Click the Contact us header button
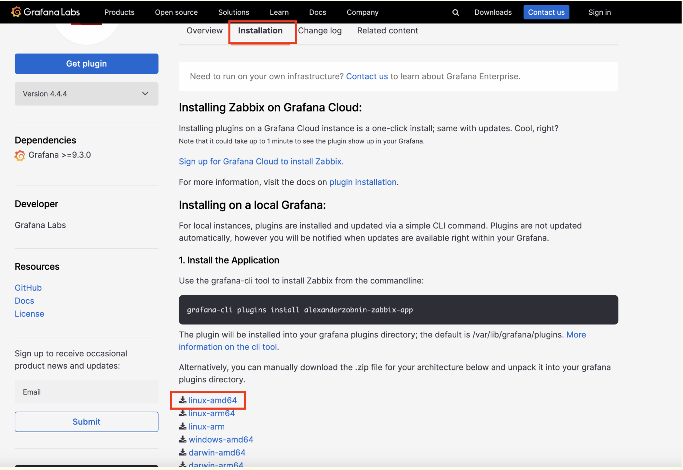683x470 pixels. [546, 12]
